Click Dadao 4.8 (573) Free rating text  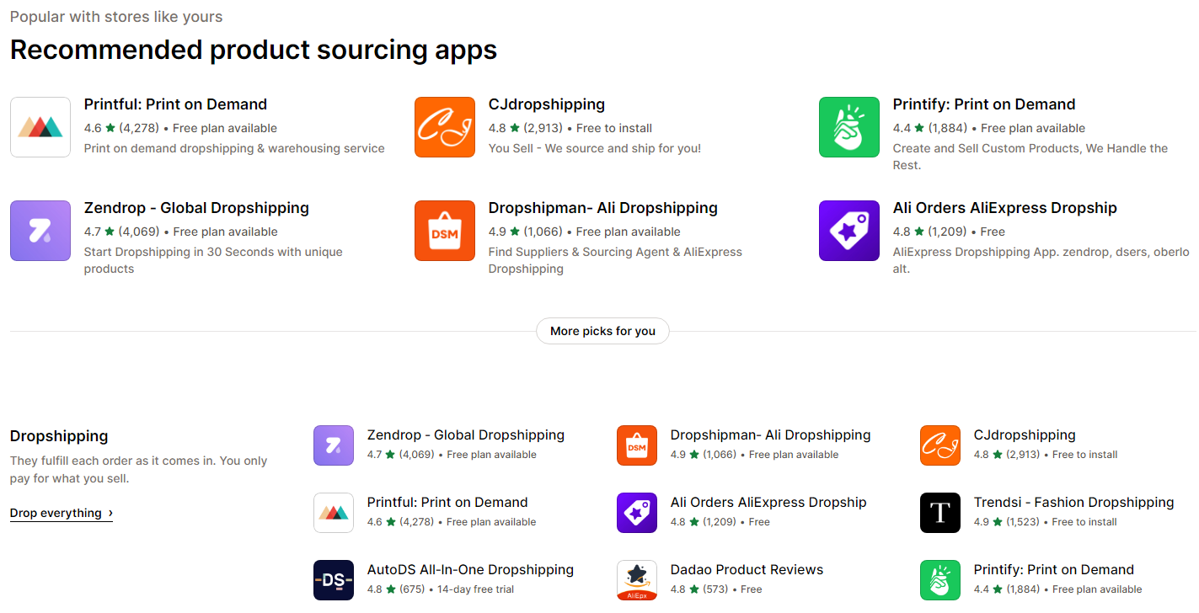[x=716, y=589]
